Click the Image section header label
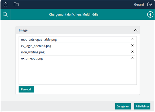The width and height of the screenshot is (155, 112). 23,30
